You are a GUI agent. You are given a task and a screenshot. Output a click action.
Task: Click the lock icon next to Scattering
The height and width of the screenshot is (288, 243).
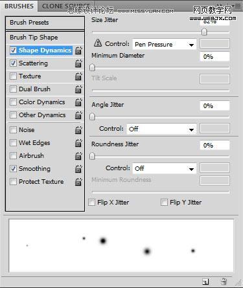78,63
